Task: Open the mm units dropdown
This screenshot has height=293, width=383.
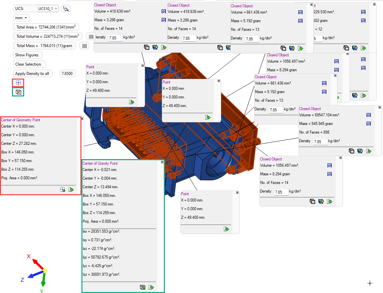Action: click(22, 18)
